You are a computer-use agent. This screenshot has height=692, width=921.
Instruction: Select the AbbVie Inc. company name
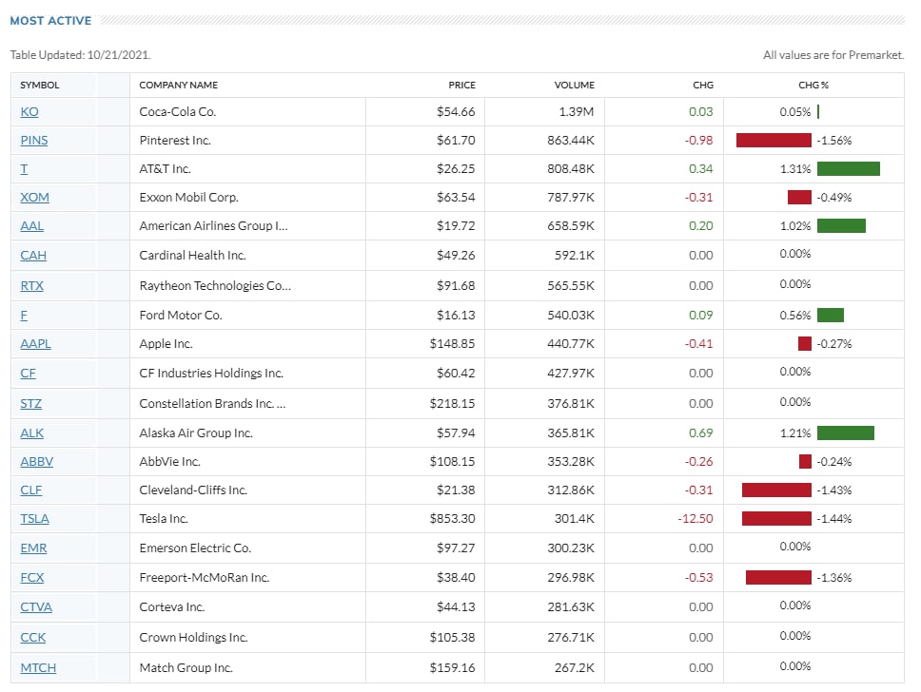[x=169, y=461]
